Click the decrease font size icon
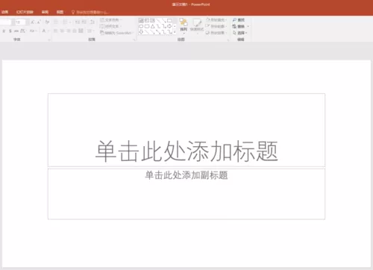The width and height of the screenshot is (373, 270). 39,22
